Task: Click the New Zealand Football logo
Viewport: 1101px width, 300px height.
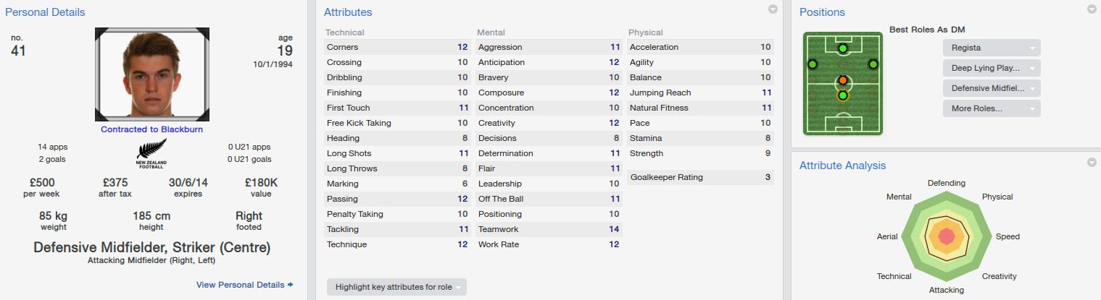Action: [x=151, y=153]
